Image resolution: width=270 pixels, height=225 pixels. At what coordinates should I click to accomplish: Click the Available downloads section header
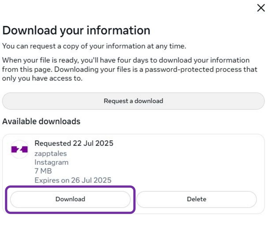41,121
